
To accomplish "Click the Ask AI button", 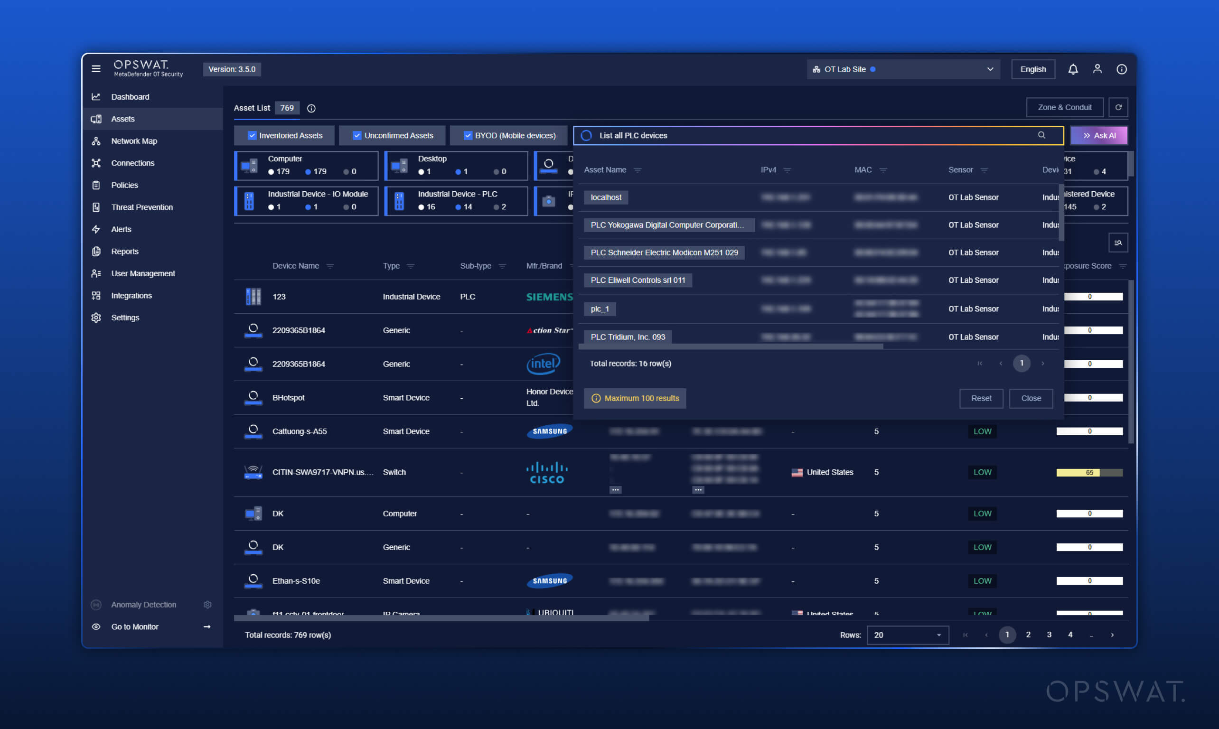I will pyautogui.click(x=1099, y=135).
